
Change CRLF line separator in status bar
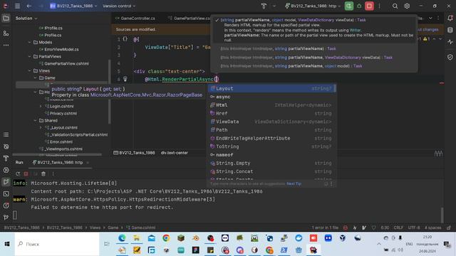398,228
